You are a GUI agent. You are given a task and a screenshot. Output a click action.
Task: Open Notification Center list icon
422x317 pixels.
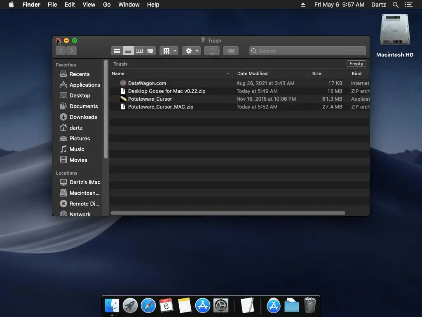pos(408,5)
